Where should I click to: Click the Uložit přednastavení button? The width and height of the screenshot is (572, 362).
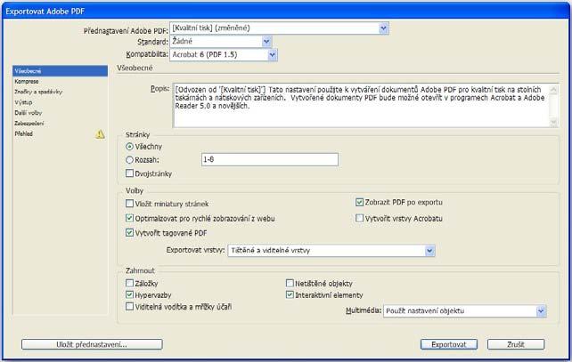tap(92, 344)
